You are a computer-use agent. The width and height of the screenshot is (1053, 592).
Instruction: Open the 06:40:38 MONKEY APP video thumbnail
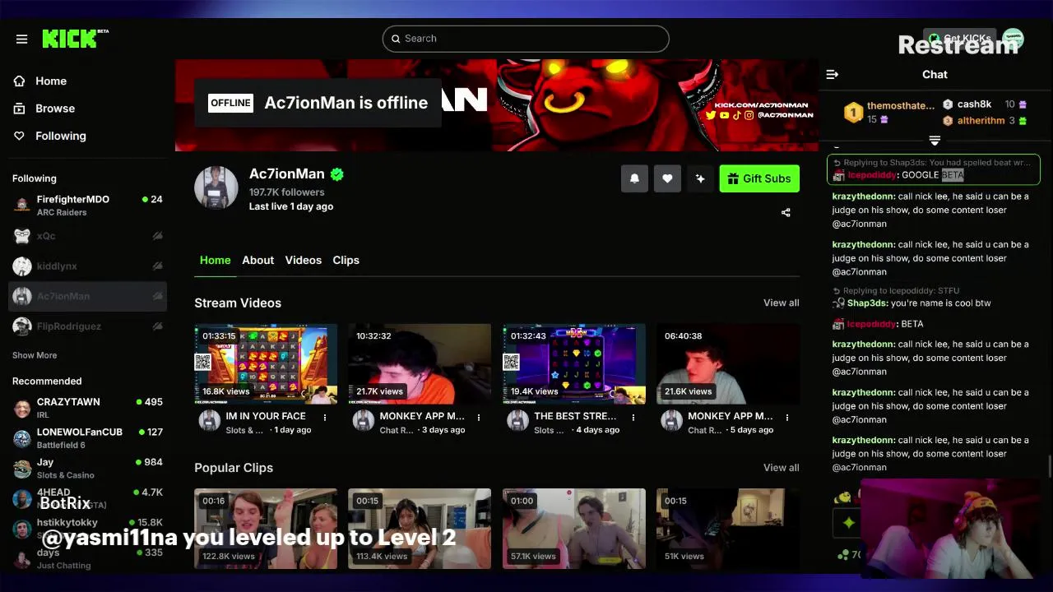pos(728,364)
